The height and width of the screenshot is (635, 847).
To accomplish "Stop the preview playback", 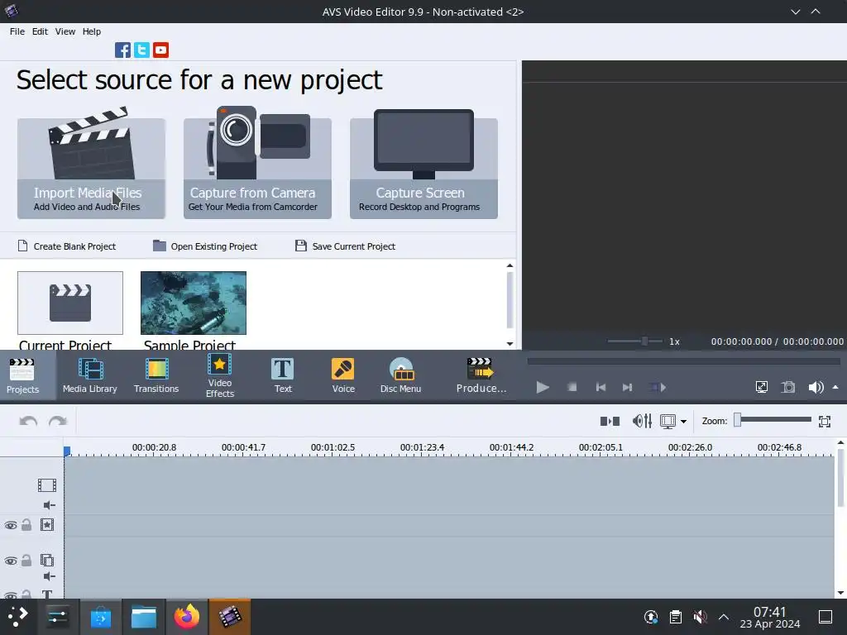I will (572, 387).
